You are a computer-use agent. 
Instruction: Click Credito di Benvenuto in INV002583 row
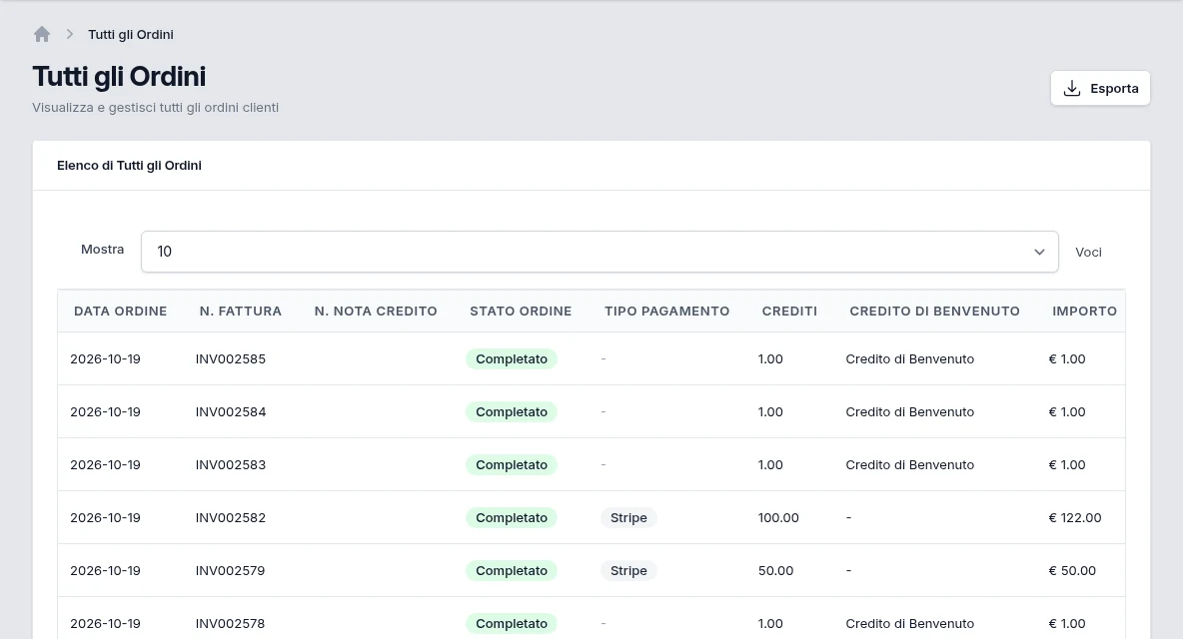(910, 465)
